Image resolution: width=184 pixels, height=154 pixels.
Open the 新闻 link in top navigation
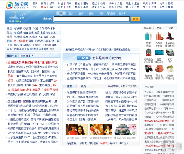tap(35, 4)
